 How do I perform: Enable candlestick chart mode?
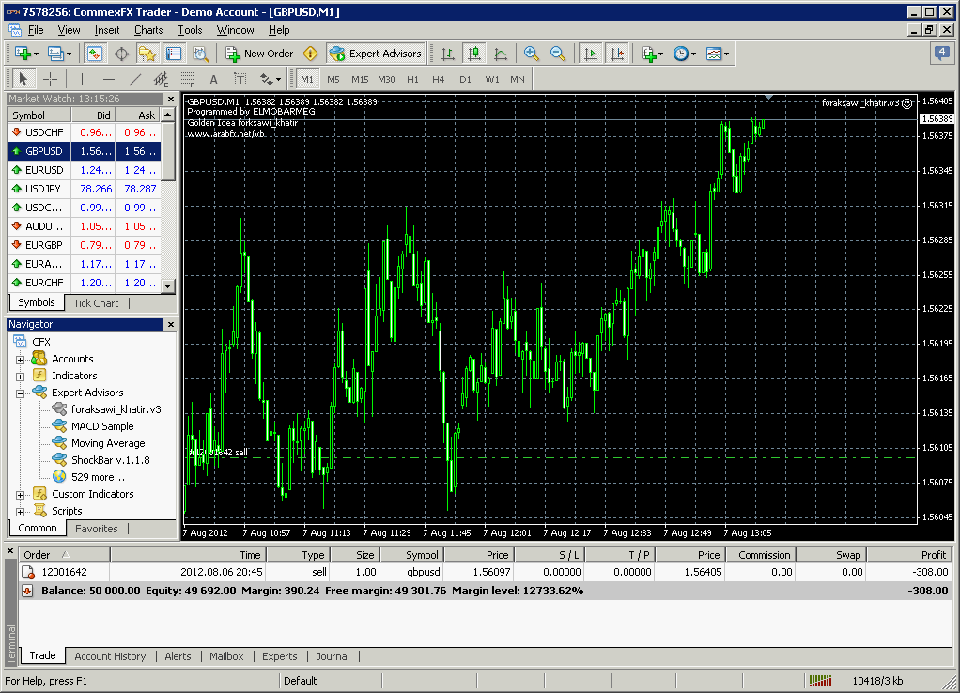coord(473,54)
